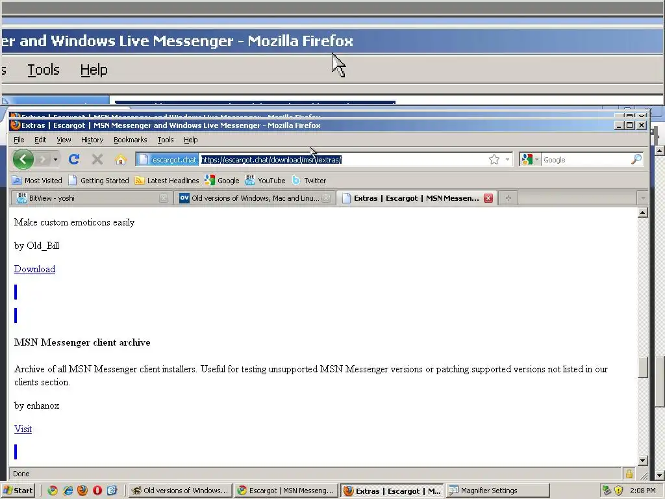
Task: Open the Google bookmark
Action: point(222,181)
